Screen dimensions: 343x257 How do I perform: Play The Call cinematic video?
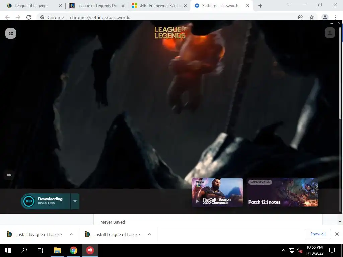pyautogui.click(x=197, y=201)
